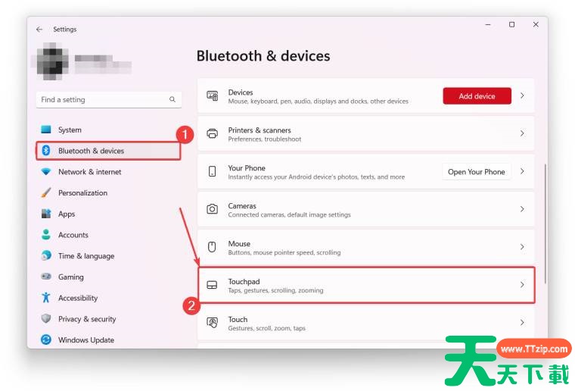Expand the Printers & scanners chevron
Viewport: 575px width, 391px height.
tap(522, 133)
